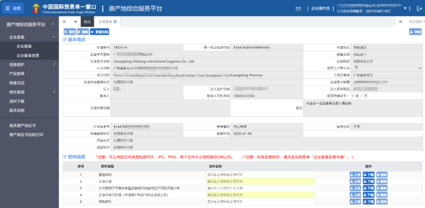425x208 pixels.
Task: Select 否 radio for 是否申请证书
Action: (362, 96)
